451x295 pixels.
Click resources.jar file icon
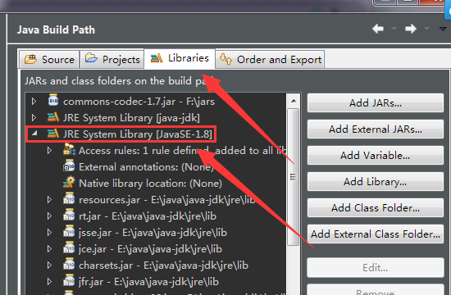69,198
